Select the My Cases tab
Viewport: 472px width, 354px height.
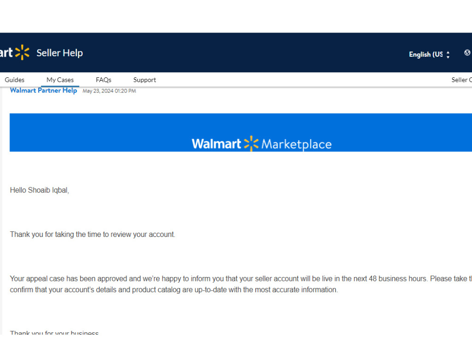[x=60, y=80]
